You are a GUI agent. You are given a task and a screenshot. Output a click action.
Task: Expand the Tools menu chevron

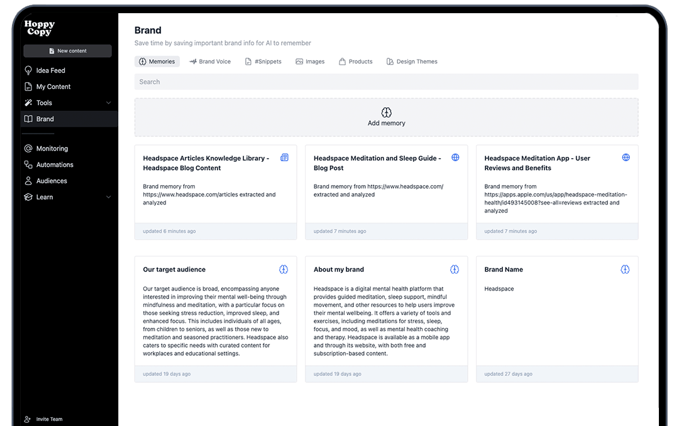tap(109, 103)
